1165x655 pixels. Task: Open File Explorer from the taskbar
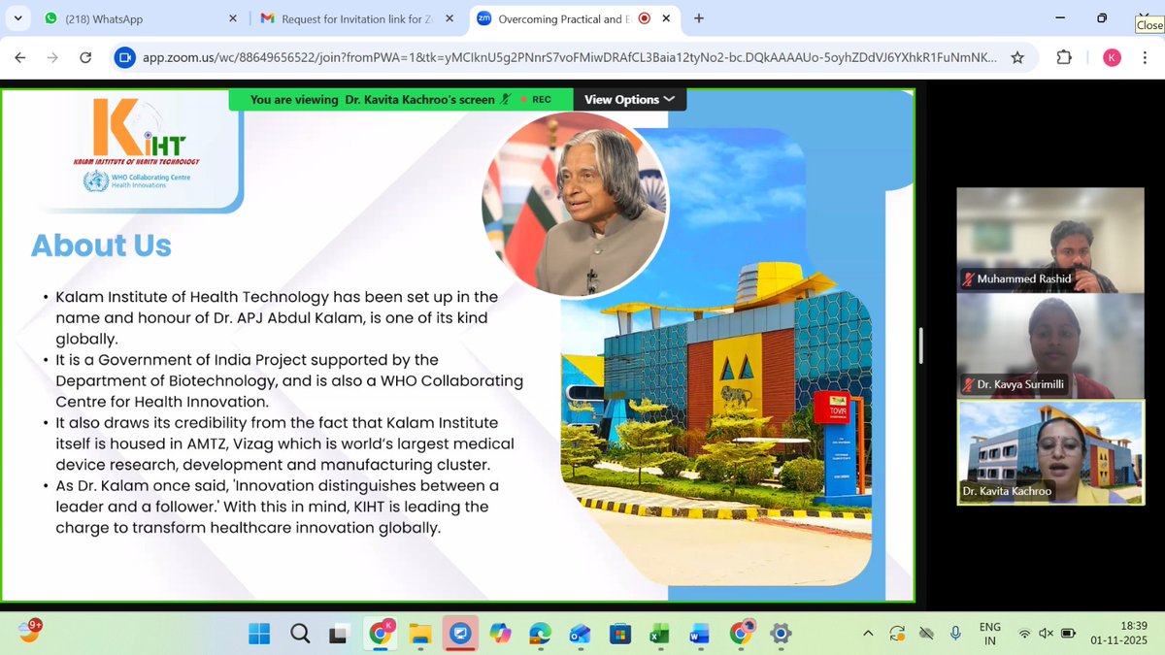419,634
